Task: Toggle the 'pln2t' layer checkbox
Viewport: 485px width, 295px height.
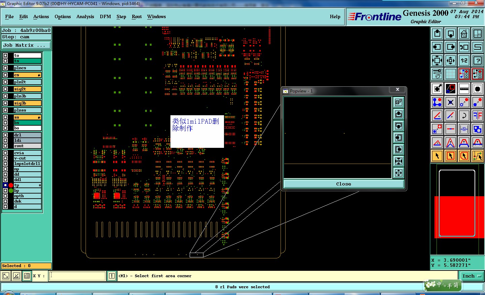Action: [x=5, y=82]
